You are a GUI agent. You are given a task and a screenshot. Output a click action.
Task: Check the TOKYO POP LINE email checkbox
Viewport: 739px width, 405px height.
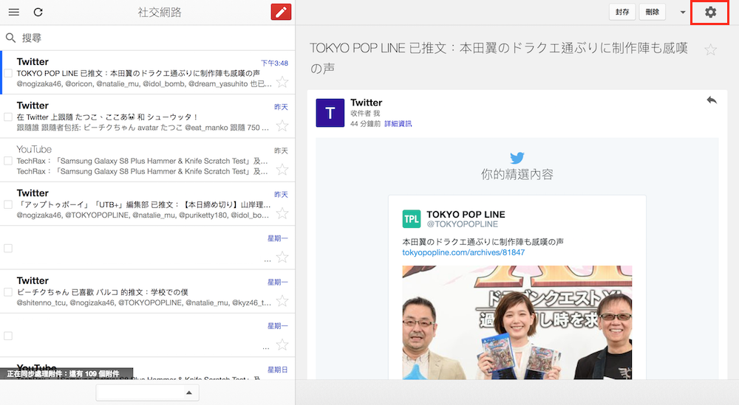(x=8, y=74)
